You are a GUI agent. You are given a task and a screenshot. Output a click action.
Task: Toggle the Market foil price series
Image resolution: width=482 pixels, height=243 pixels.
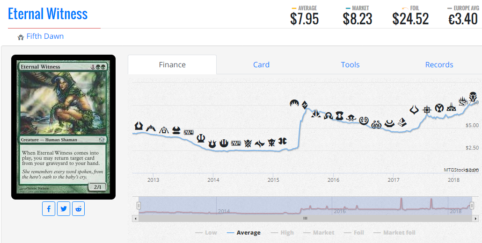click(x=394, y=233)
